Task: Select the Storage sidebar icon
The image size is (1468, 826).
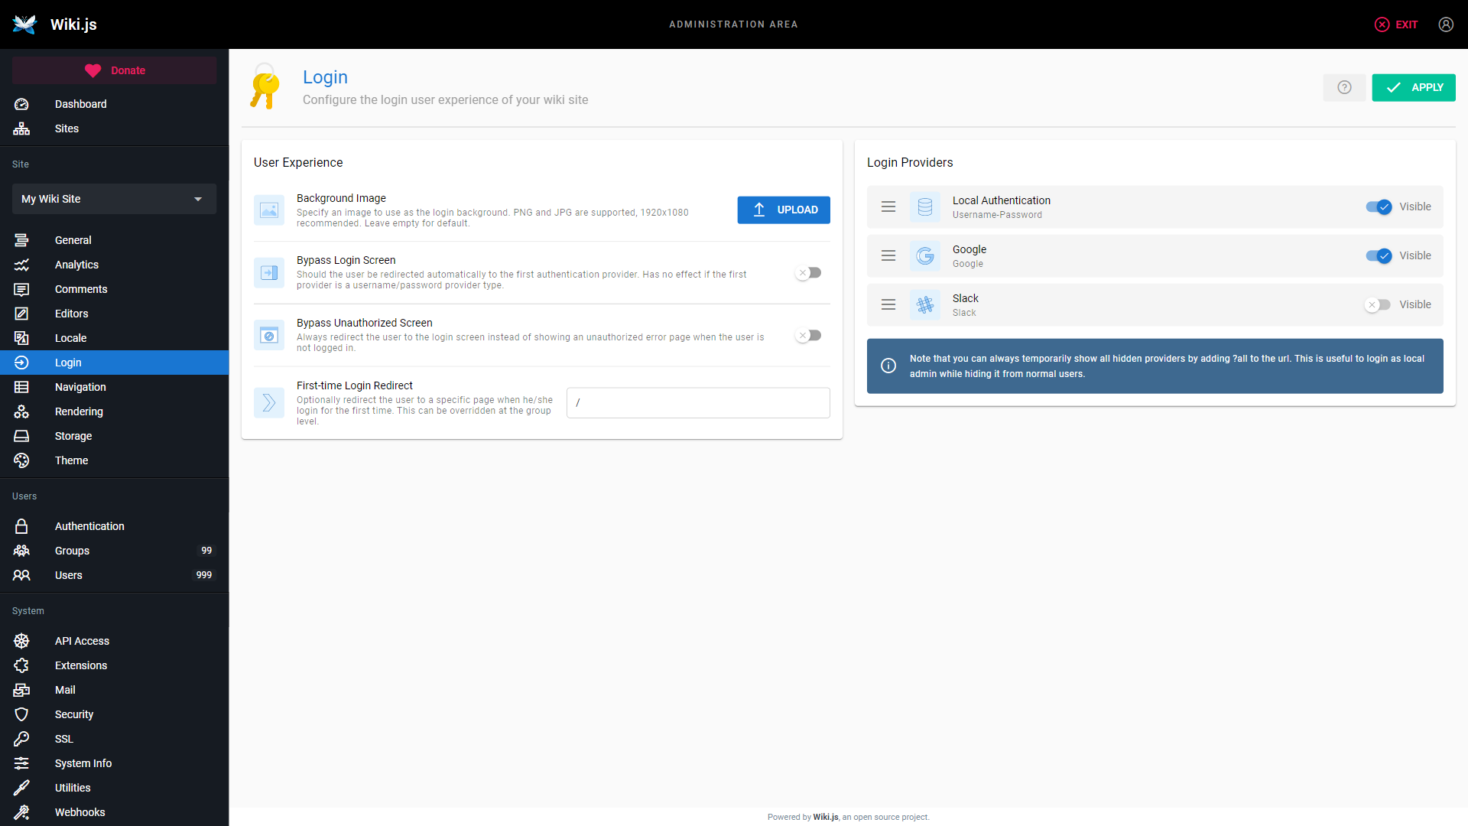Action: tap(21, 435)
